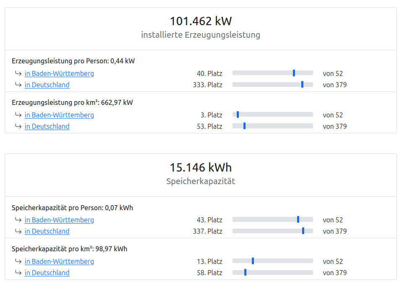Click rank marker on 53. Platz bar
The height and width of the screenshot is (284, 401).
pos(244,126)
